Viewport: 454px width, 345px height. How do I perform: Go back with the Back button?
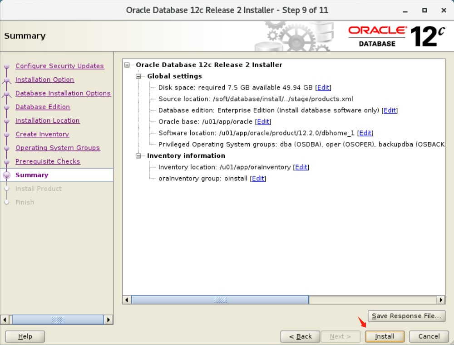[300, 336]
